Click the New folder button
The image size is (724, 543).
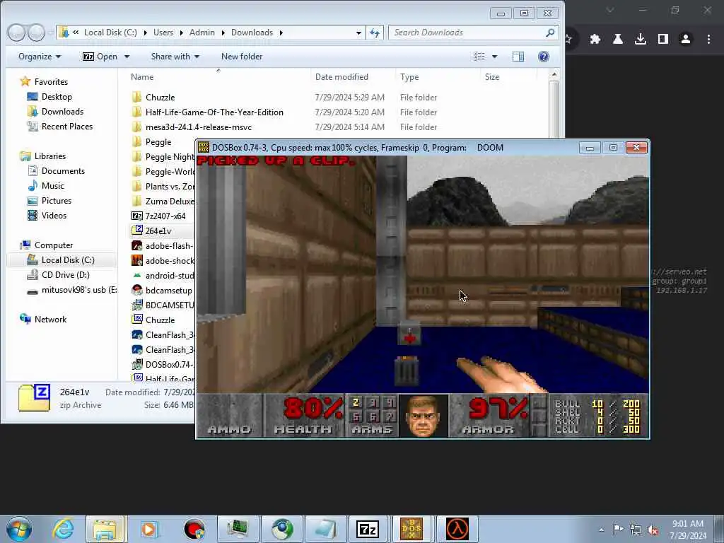pos(242,57)
